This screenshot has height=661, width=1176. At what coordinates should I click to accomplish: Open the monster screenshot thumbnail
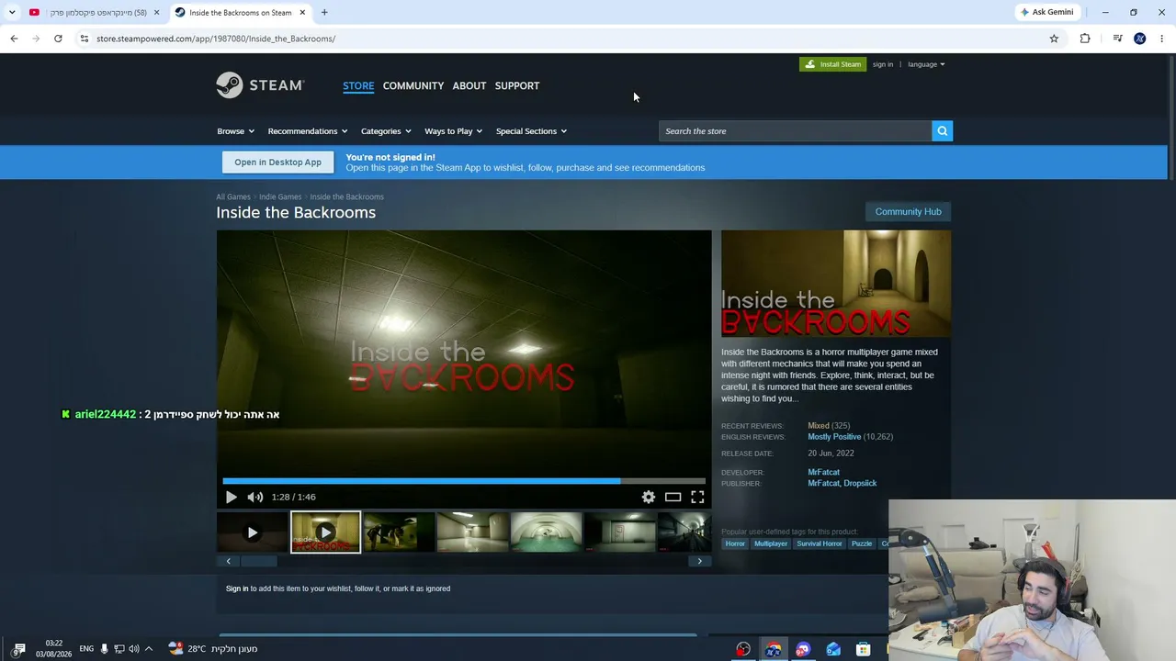399,532
